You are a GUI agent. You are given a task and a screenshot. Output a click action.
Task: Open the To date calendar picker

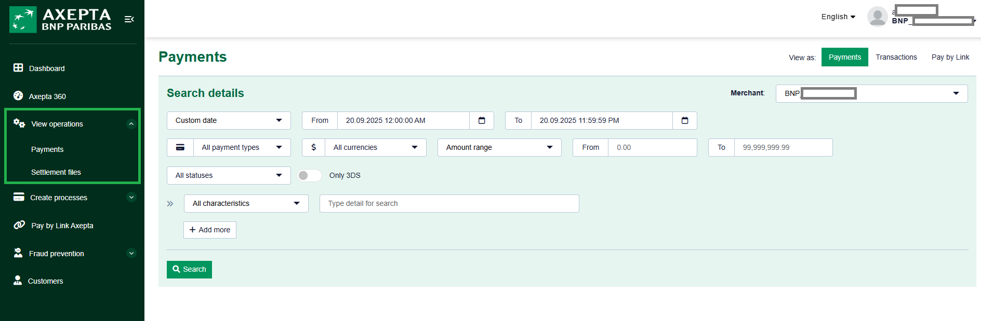pyautogui.click(x=685, y=120)
